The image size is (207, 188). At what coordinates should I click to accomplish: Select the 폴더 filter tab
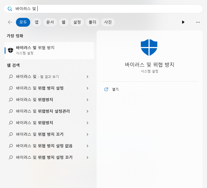point(93,22)
